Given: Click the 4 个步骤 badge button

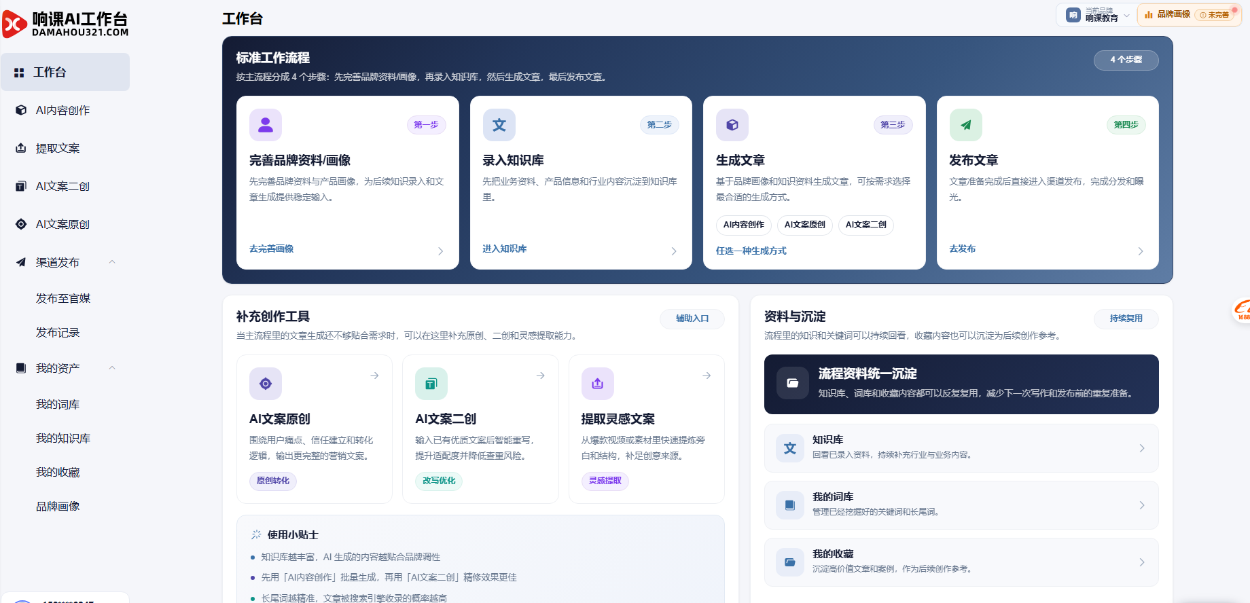Looking at the screenshot, I should click(x=1126, y=60).
